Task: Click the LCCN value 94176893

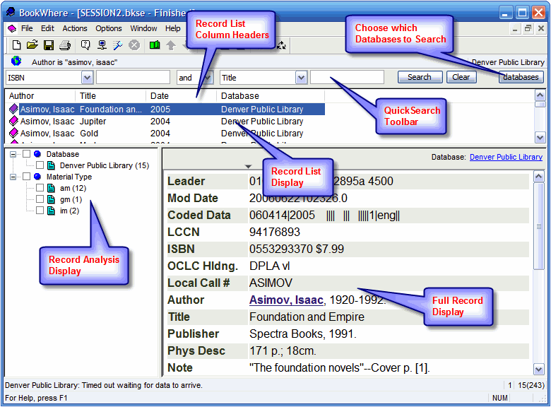Action: [x=275, y=232]
